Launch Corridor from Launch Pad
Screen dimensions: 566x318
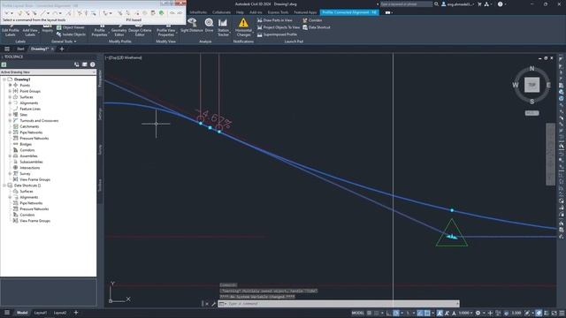[x=312, y=20]
